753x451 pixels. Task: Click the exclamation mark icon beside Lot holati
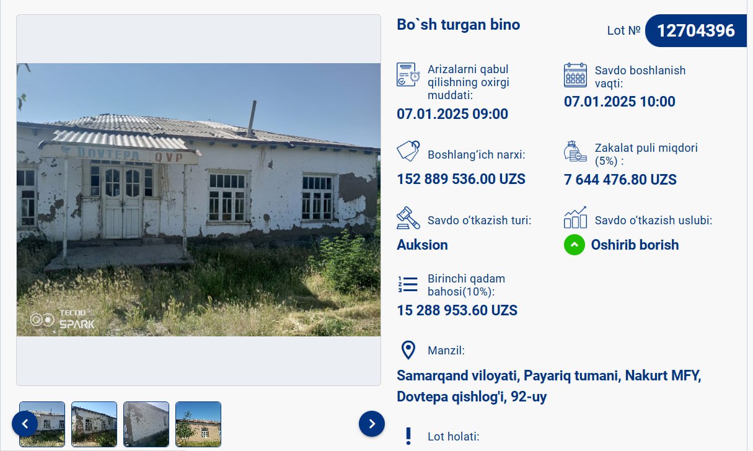[408, 436]
